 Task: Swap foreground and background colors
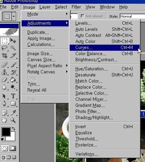tap(14, 129)
